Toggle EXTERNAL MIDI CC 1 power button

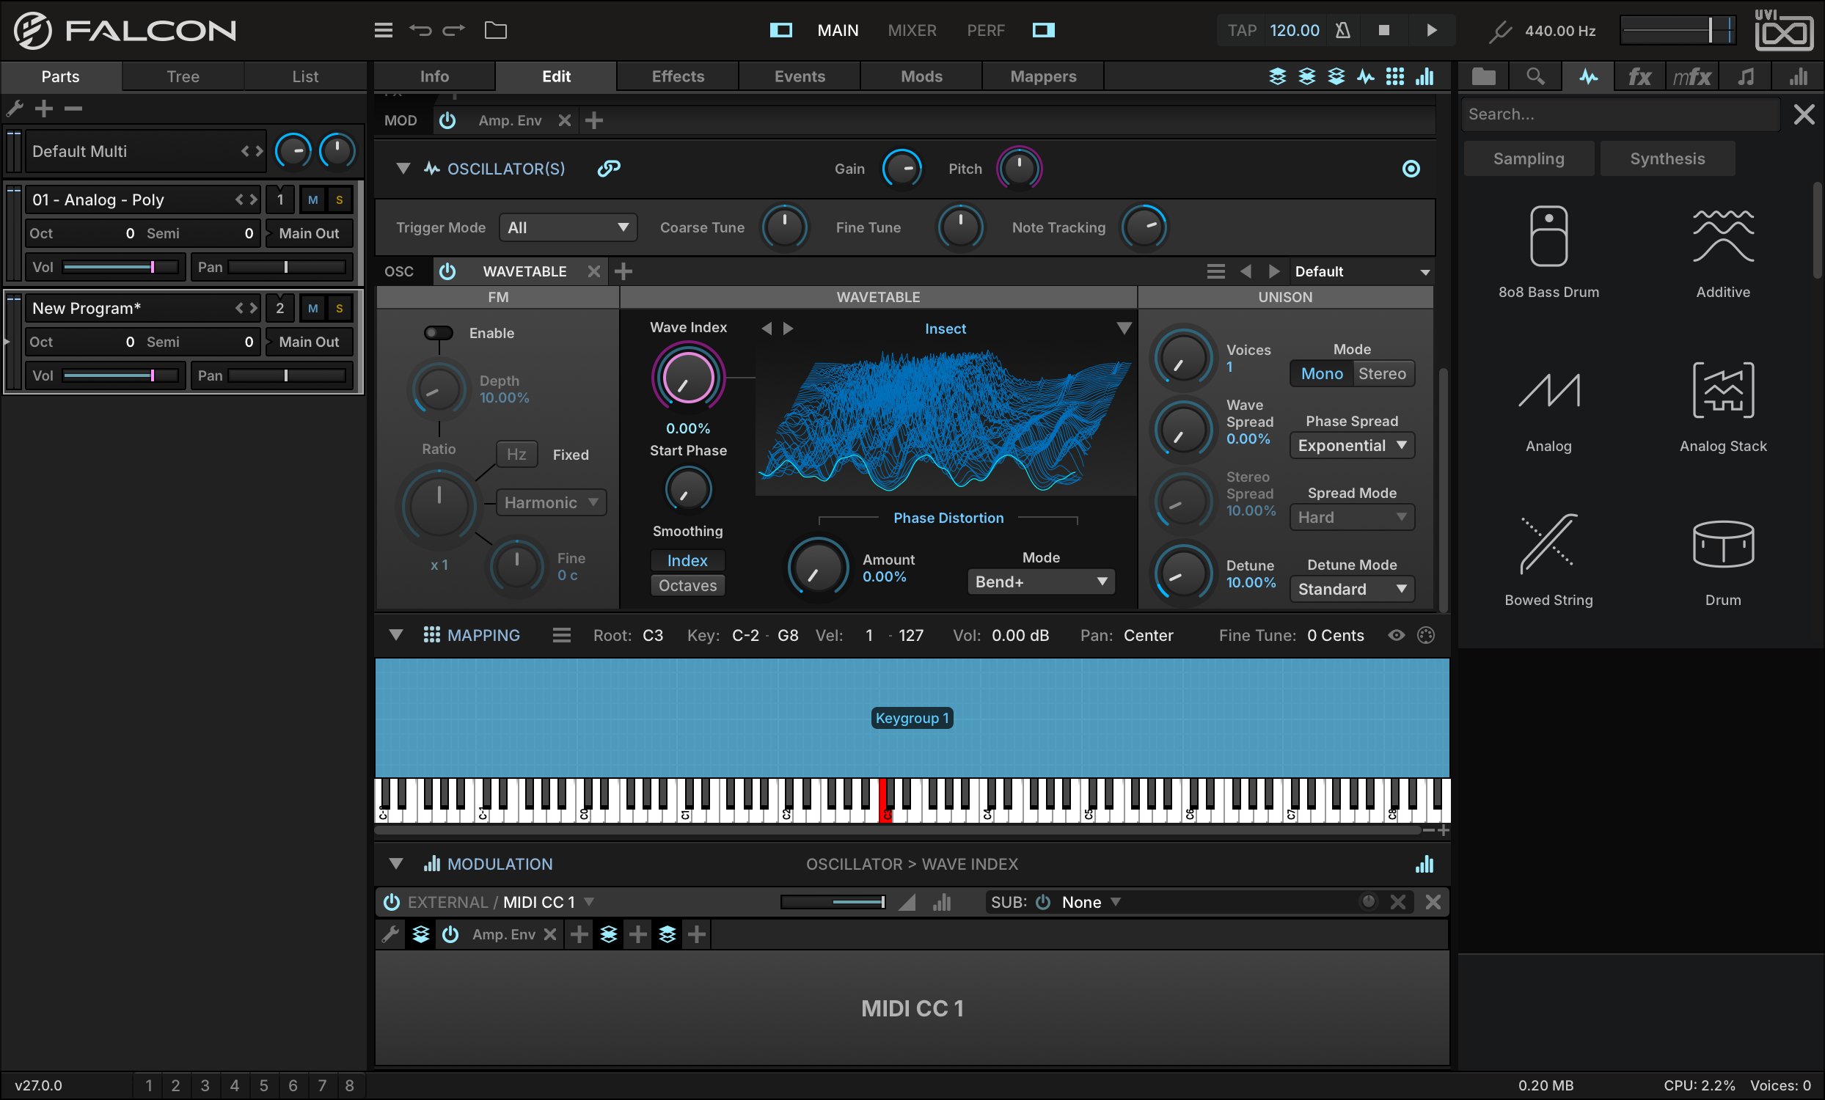tap(391, 902)
